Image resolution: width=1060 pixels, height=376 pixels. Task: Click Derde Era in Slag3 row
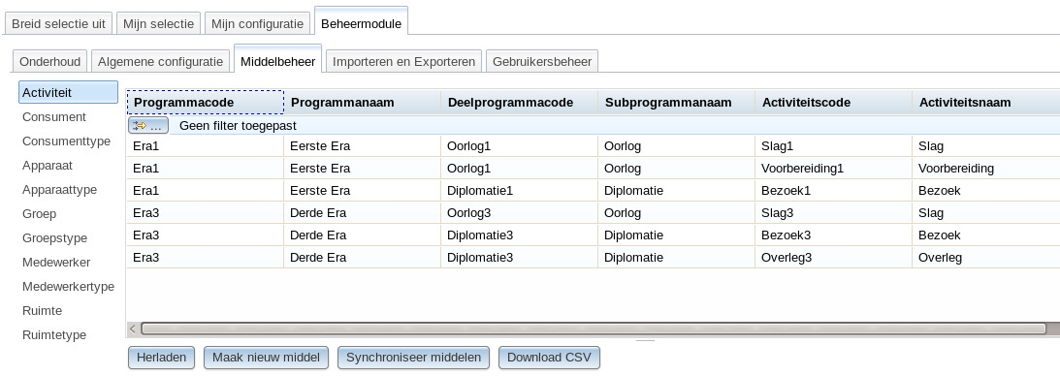click(x=363, y=212)
